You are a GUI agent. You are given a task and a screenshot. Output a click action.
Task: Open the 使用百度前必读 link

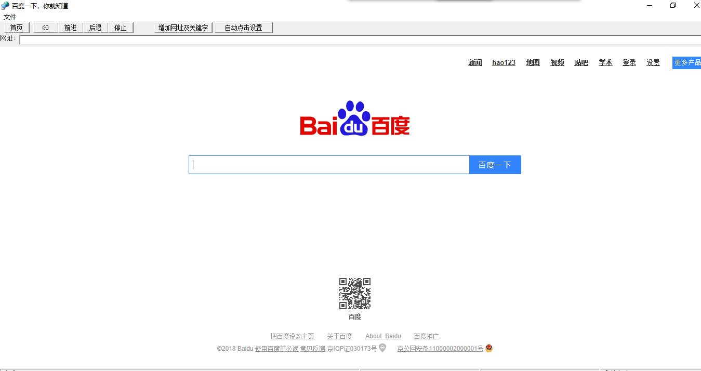[277, 349]
